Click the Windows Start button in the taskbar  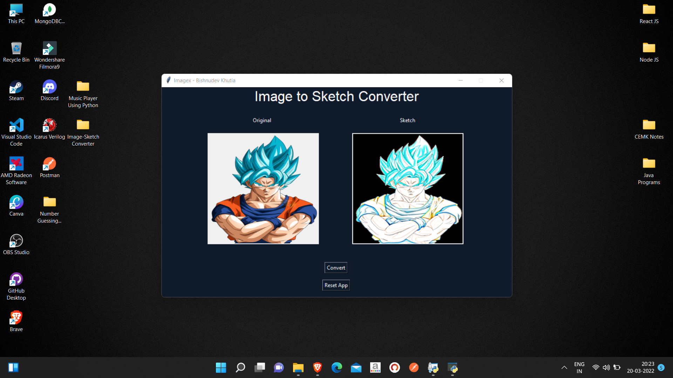click(221, 367)
